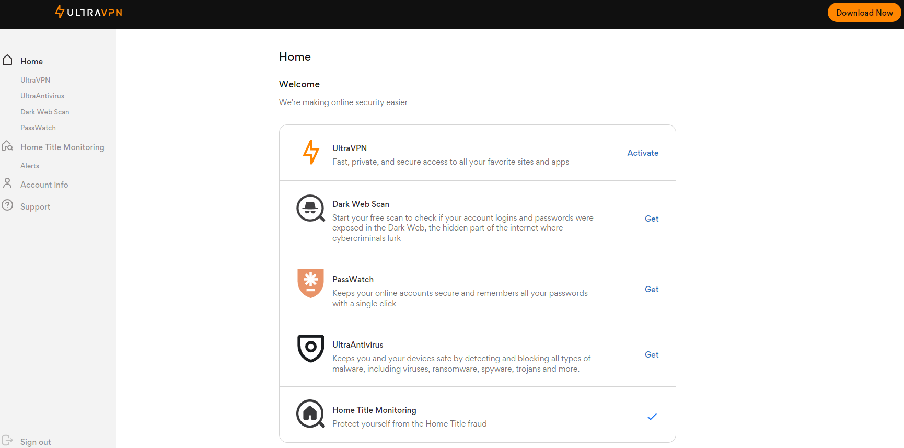Get PassWatch

tap(652, 289)
